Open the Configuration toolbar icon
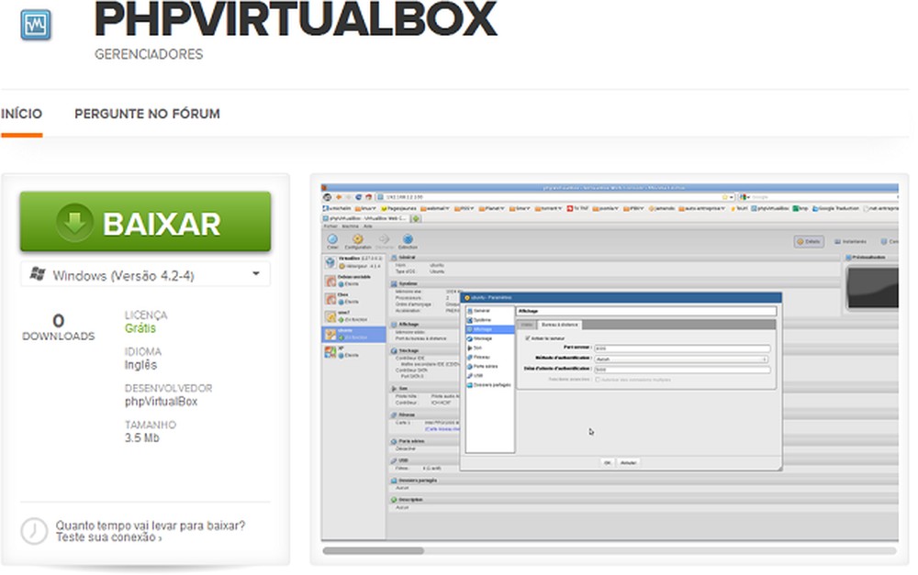The width and height of the screenshot is (918, 575). (357, 239)
